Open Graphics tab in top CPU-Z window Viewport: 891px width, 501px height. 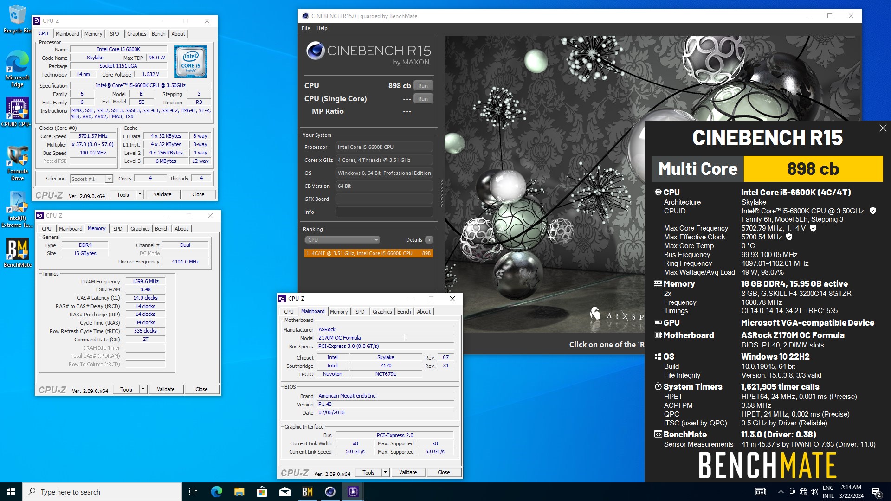click(x=136, y=34)
